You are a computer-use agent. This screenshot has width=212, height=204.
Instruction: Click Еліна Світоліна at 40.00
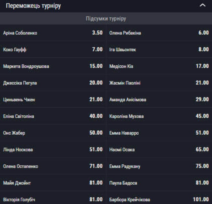coord(53,116)
